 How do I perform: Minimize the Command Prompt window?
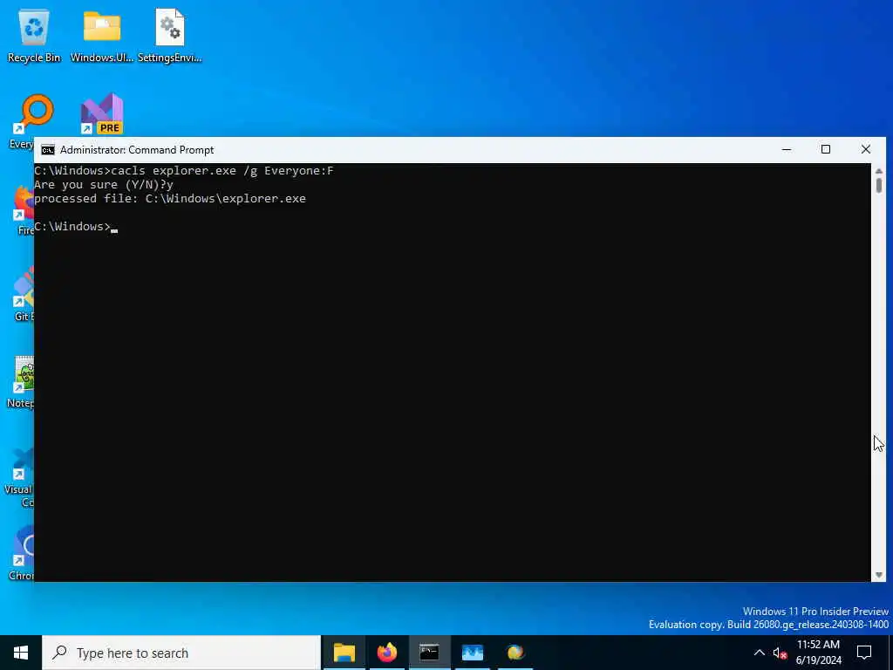(x=787, y=150)
